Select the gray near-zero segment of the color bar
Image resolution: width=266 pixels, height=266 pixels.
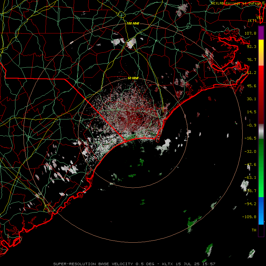261,132
